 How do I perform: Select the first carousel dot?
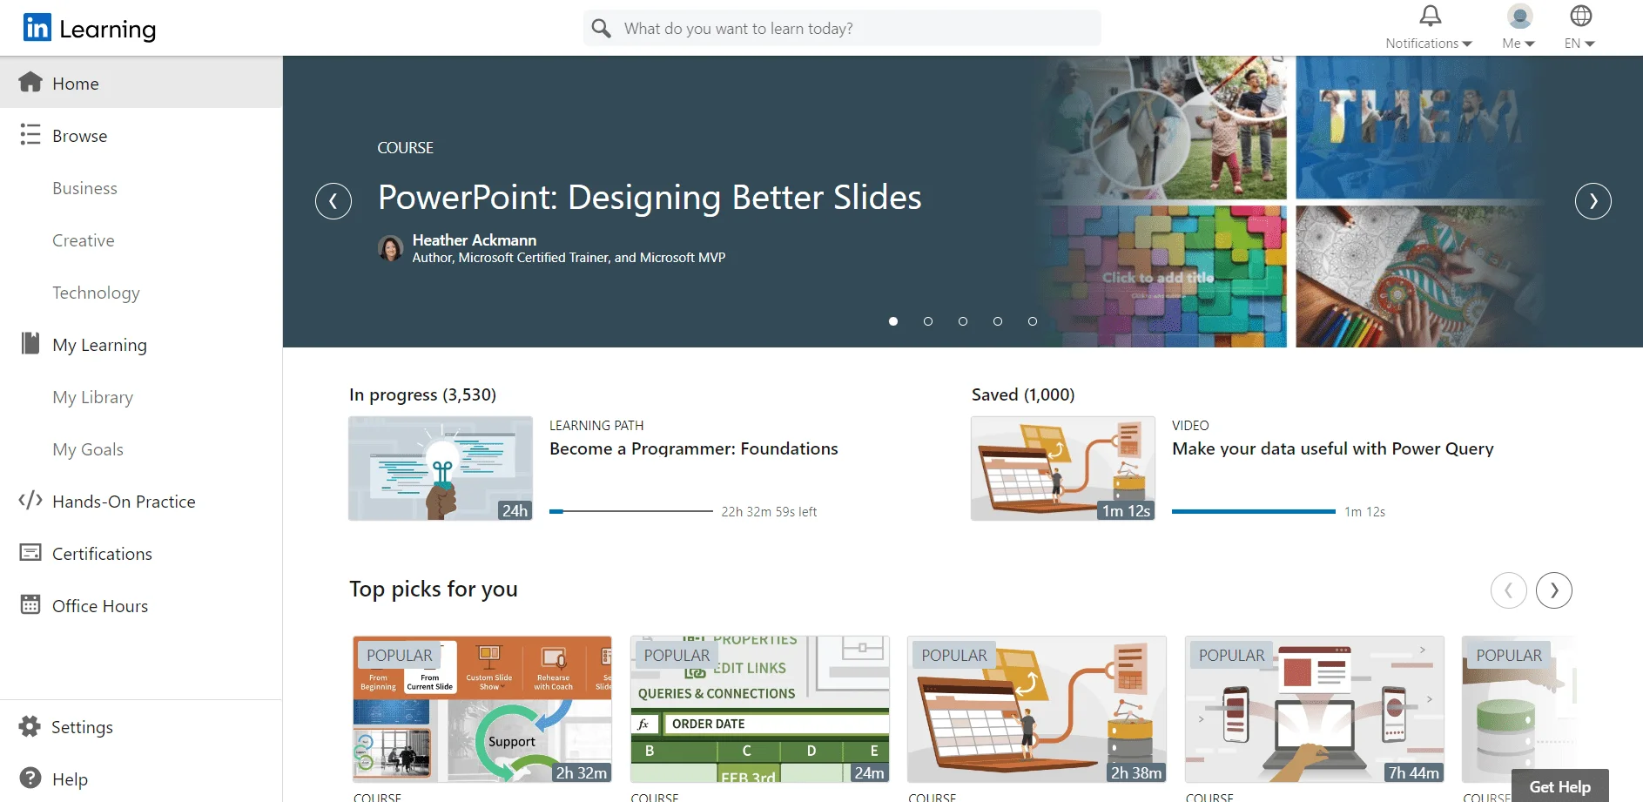(893, 321)
